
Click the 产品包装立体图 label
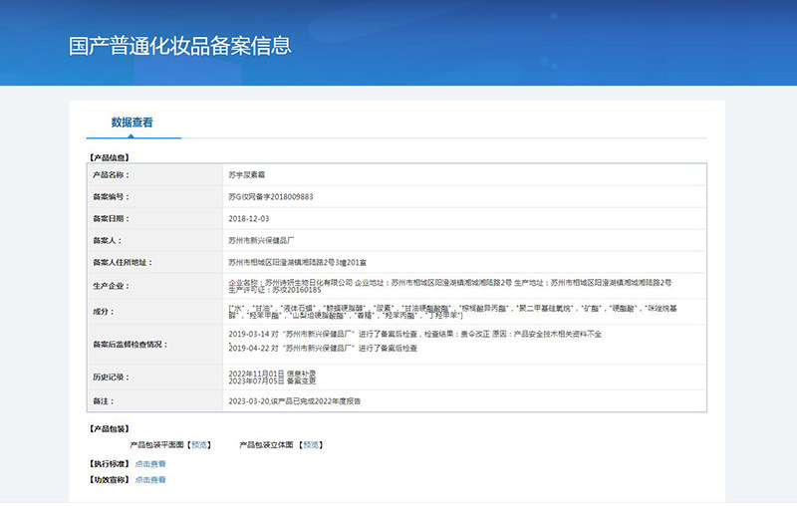coord(266,445)
